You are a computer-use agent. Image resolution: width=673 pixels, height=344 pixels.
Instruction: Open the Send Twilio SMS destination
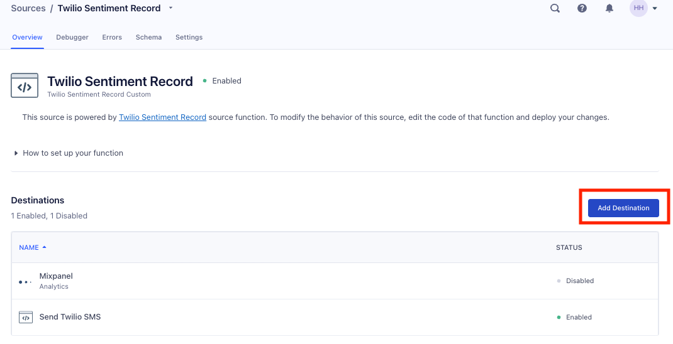pyautogui.click(x=70, y=317)
